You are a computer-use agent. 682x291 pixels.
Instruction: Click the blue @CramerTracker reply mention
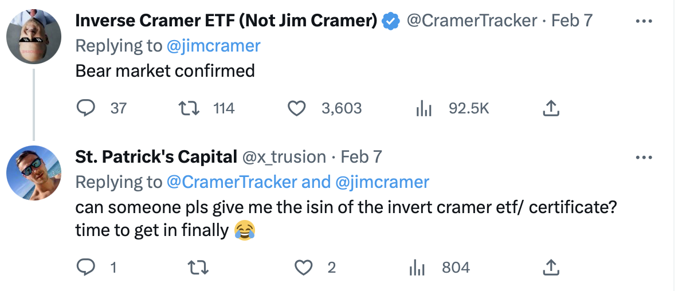tap(232, 182)
